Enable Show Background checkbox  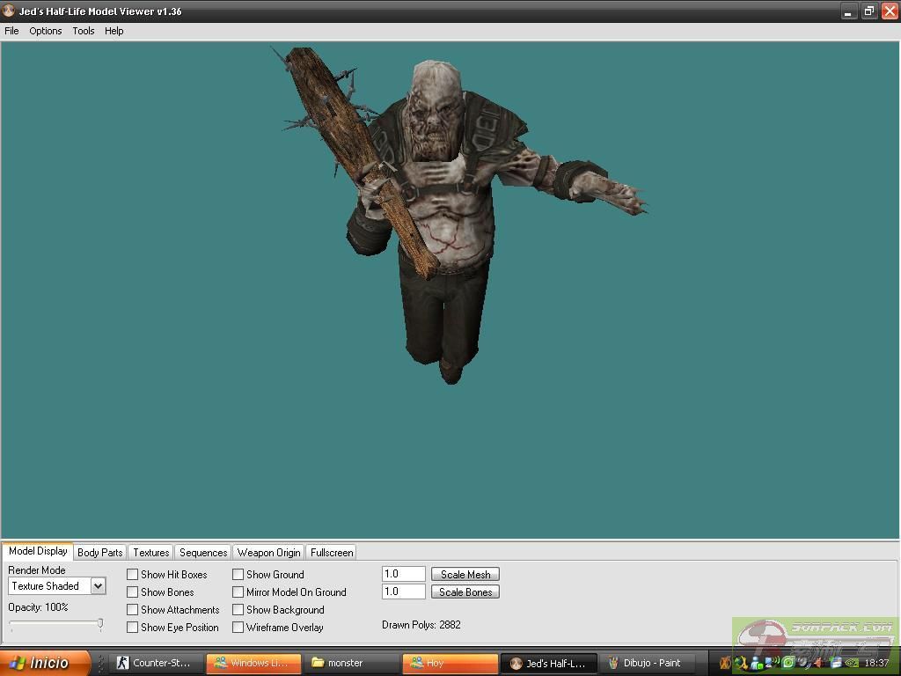[238, 609]
